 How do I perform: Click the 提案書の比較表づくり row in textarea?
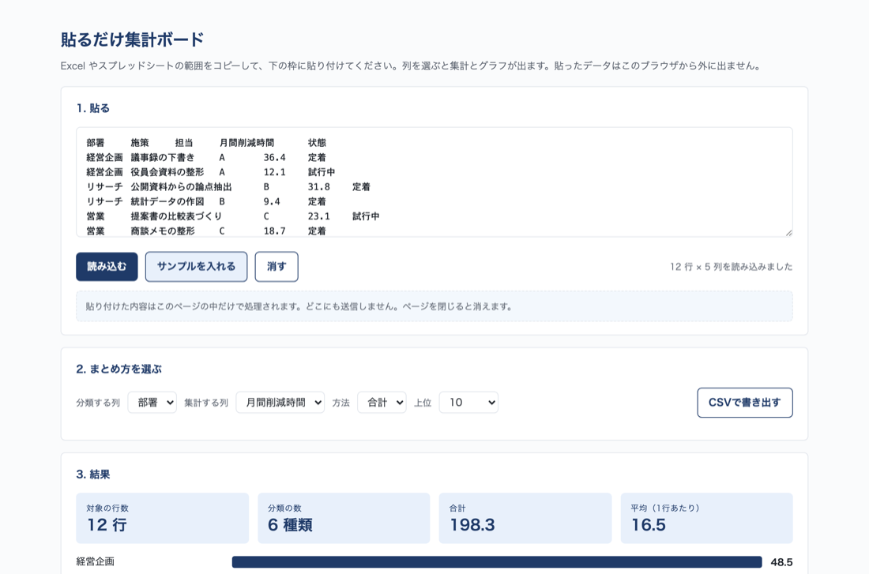point(233,216)
